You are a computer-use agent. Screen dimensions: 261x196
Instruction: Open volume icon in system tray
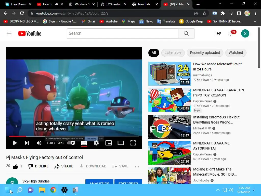231,190
